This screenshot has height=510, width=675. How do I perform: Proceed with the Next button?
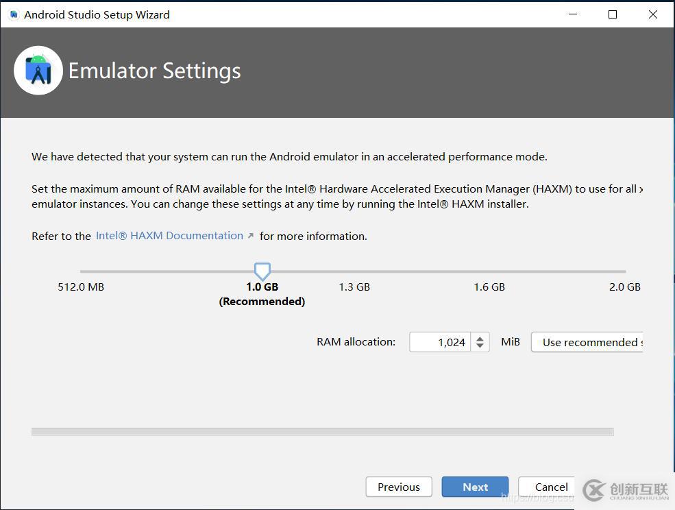pyautogui.click(x=475, y=487)
